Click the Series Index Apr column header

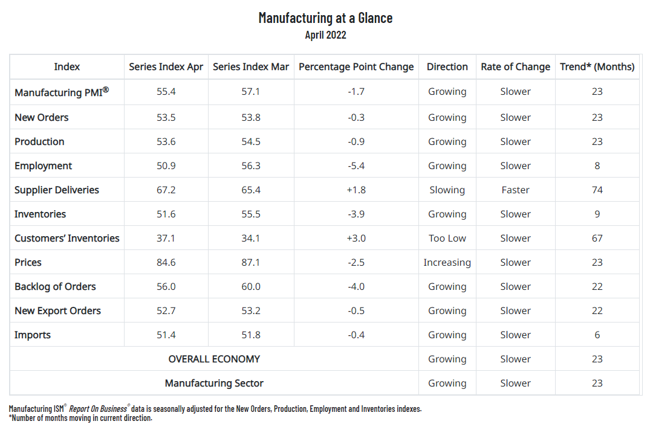(166, 67)
